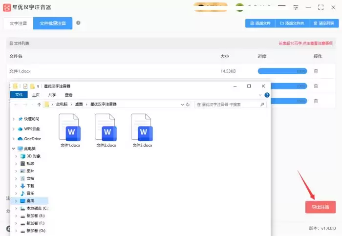
Task: Collapse the 此电脑 tree node
Action: pos(14,149)
